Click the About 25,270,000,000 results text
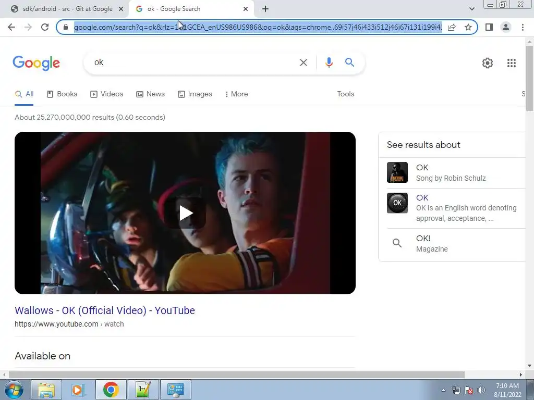The height and width of the screenshot is (400, 534). click(90, 117)
